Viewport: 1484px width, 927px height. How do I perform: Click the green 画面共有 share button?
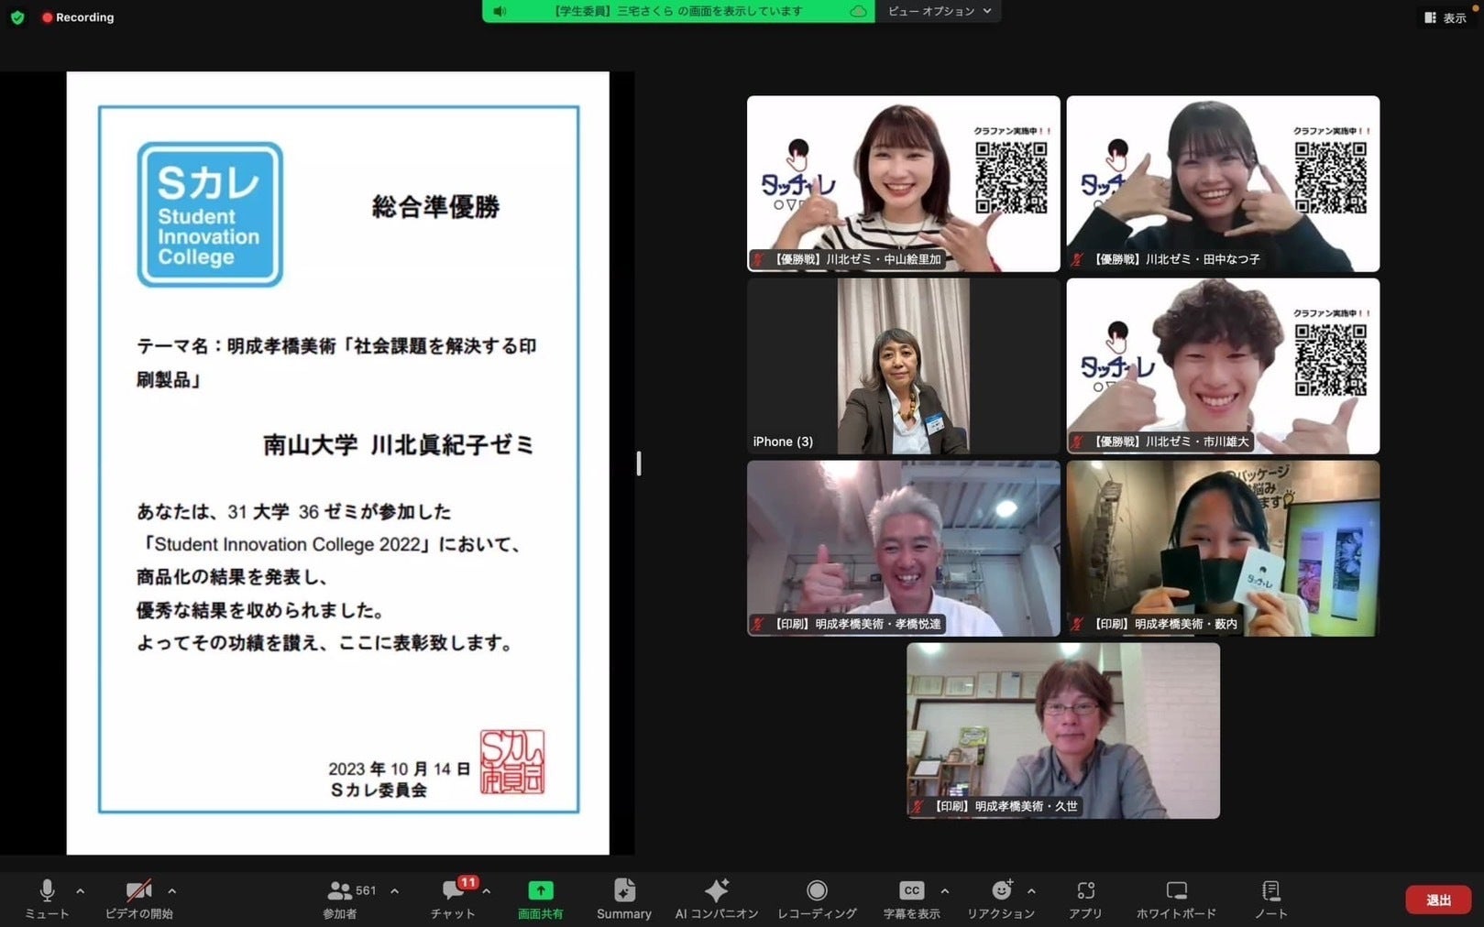[x=541, y=890]
